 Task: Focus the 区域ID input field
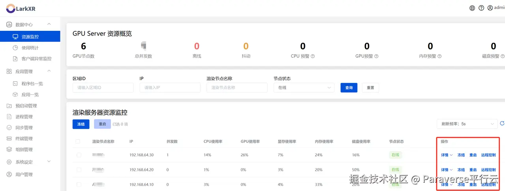(x=103, y=88)
